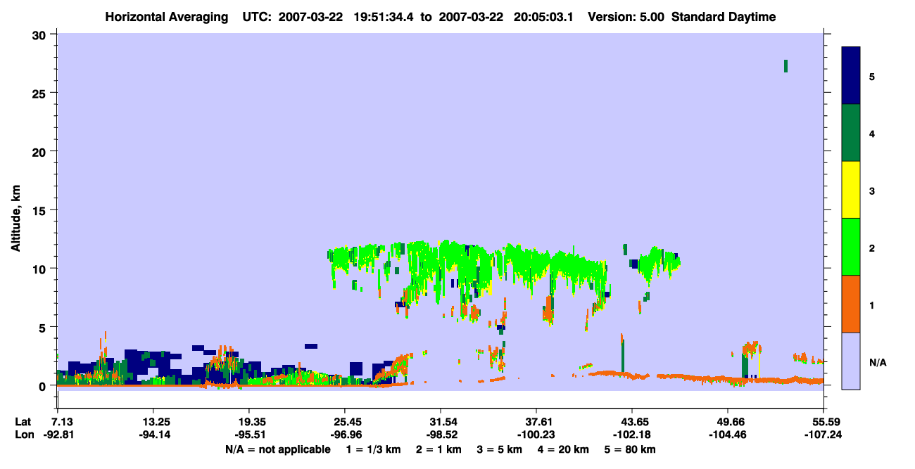Click the lavender N/A colorbar segment

point(851,361)
